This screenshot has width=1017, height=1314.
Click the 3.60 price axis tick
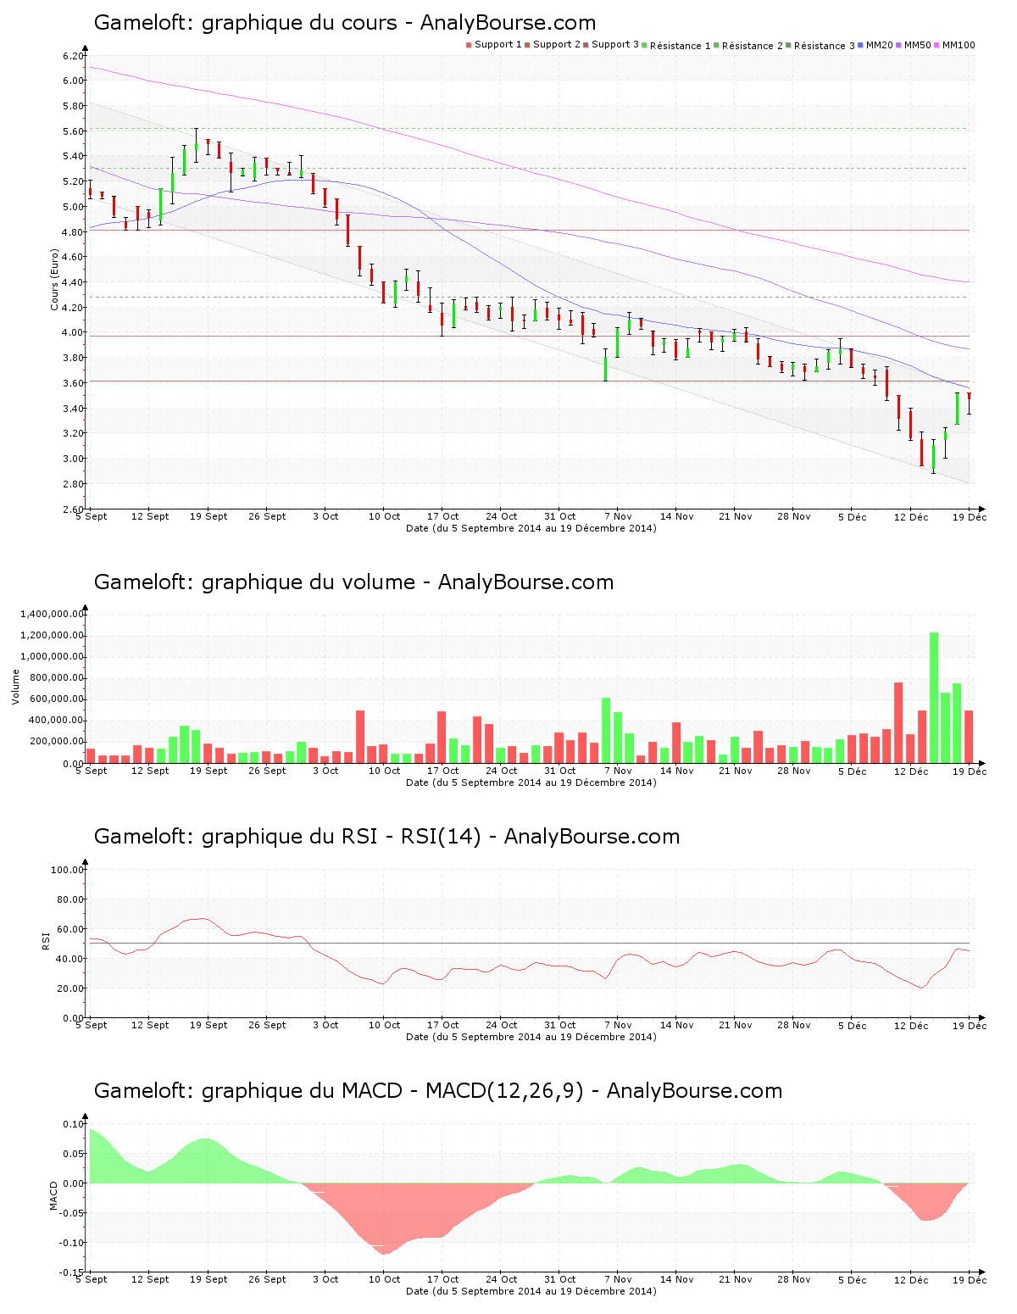[x=73, y=383]
